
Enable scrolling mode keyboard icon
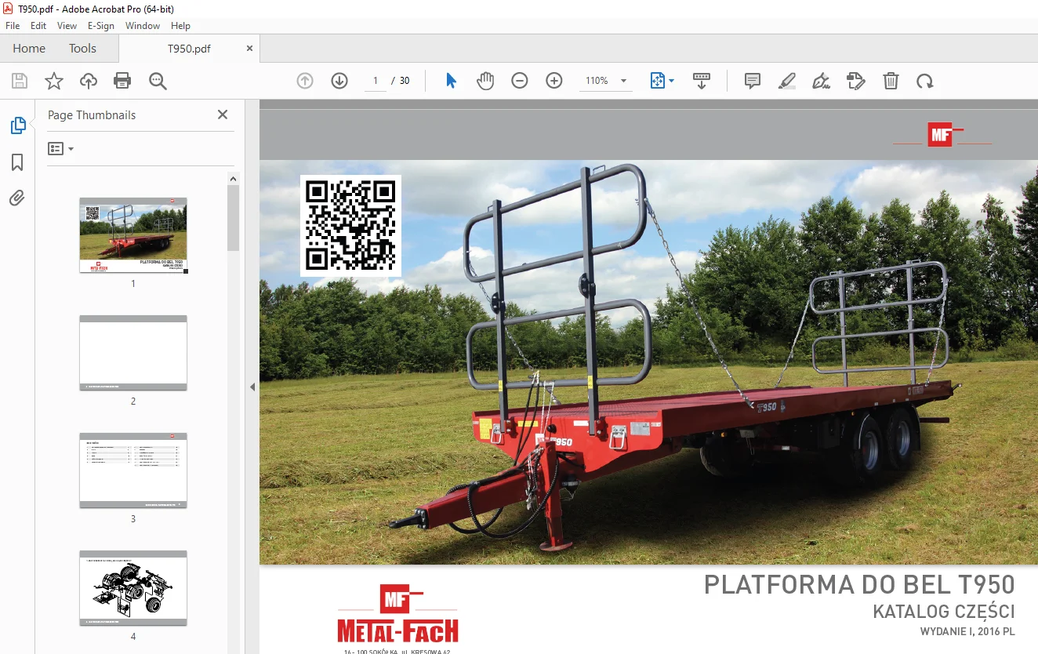pyautogui.click(x=702, y=81)
